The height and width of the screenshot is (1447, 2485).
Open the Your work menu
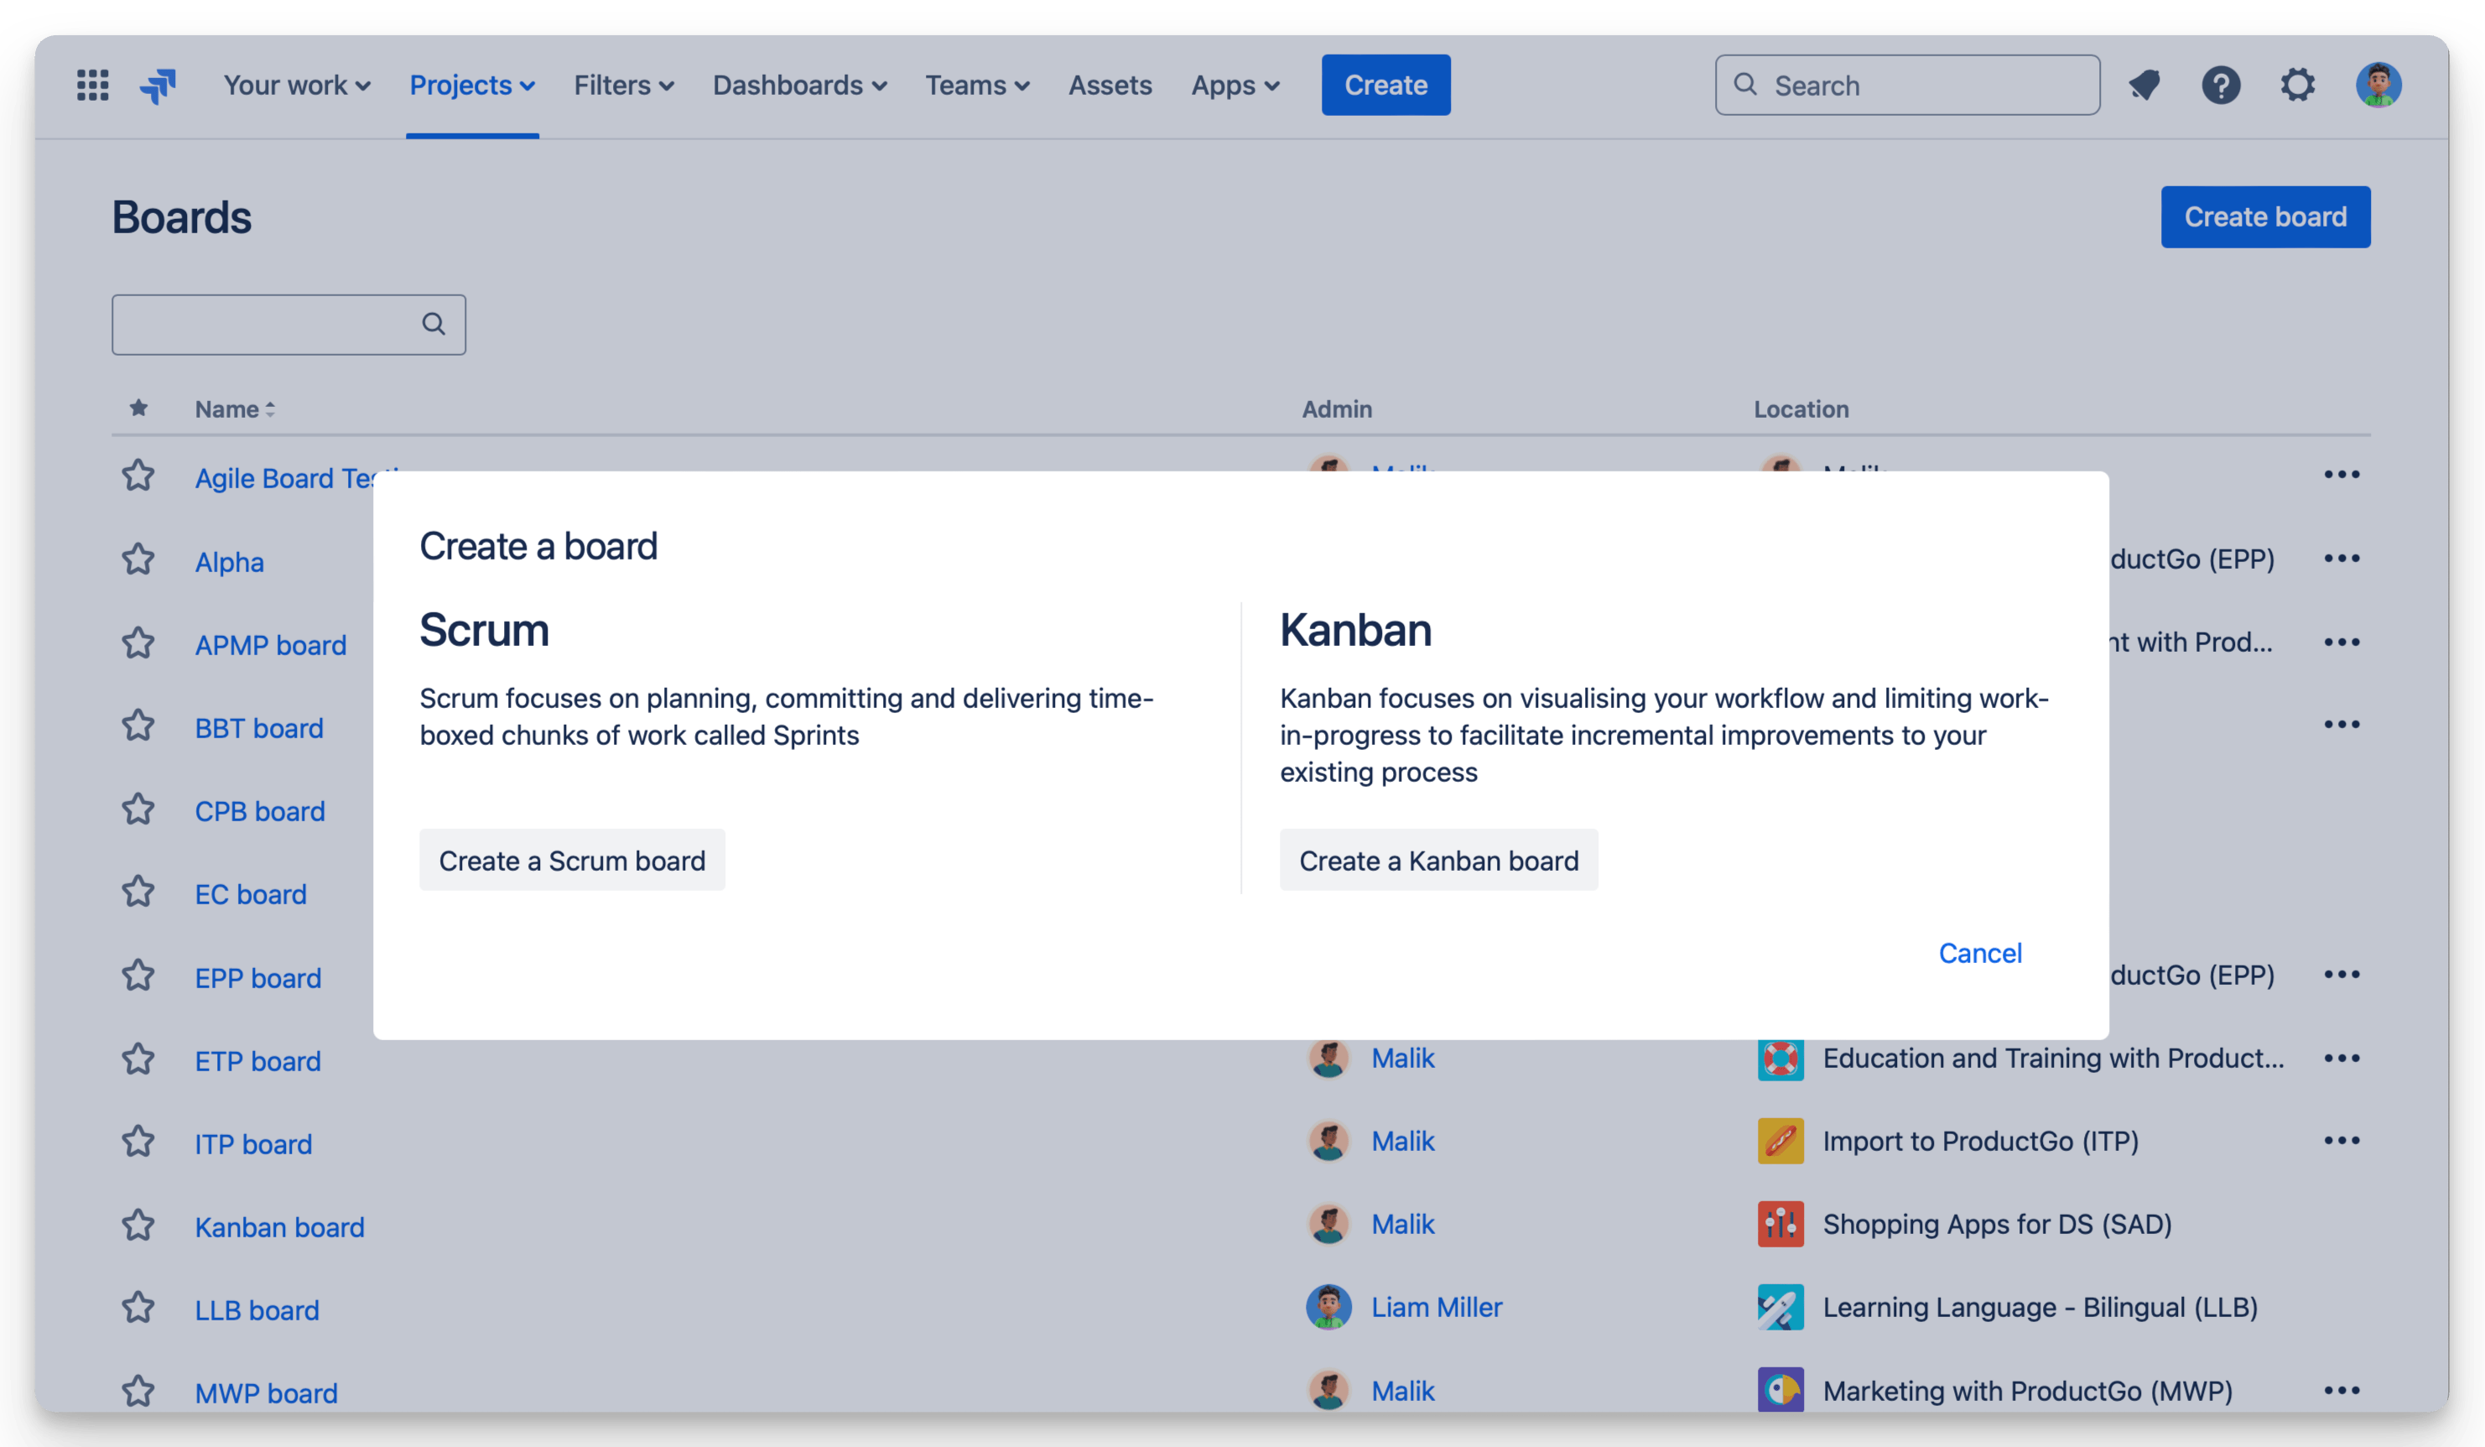click(x=296, y=85)
